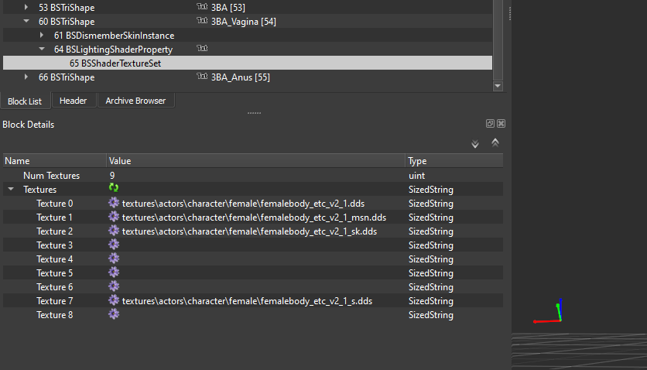Image resolution: width=647 pixels, height=370 pixels.
Task: Click the femalebody_etc_v2_1_s.dds path
Action: click(247, 301)
